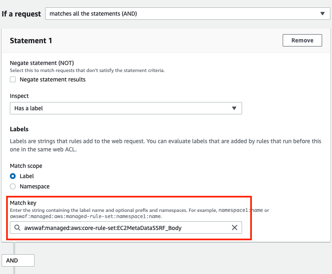Click the magnifier icon in Match key field
This screenshot has height=274, width=332.
[x=17, y=228]
